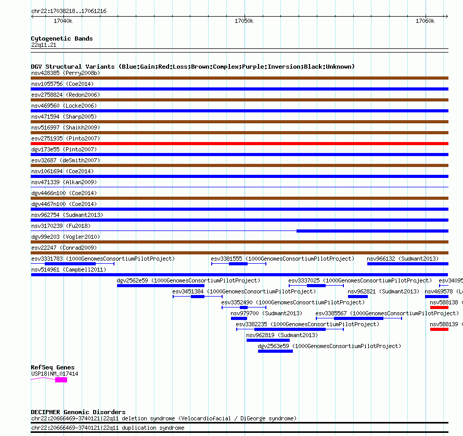Viewport: 463px width, 436px height.
Task: Click dgv2563e59 variant label
Action: [x=329, y=346]
